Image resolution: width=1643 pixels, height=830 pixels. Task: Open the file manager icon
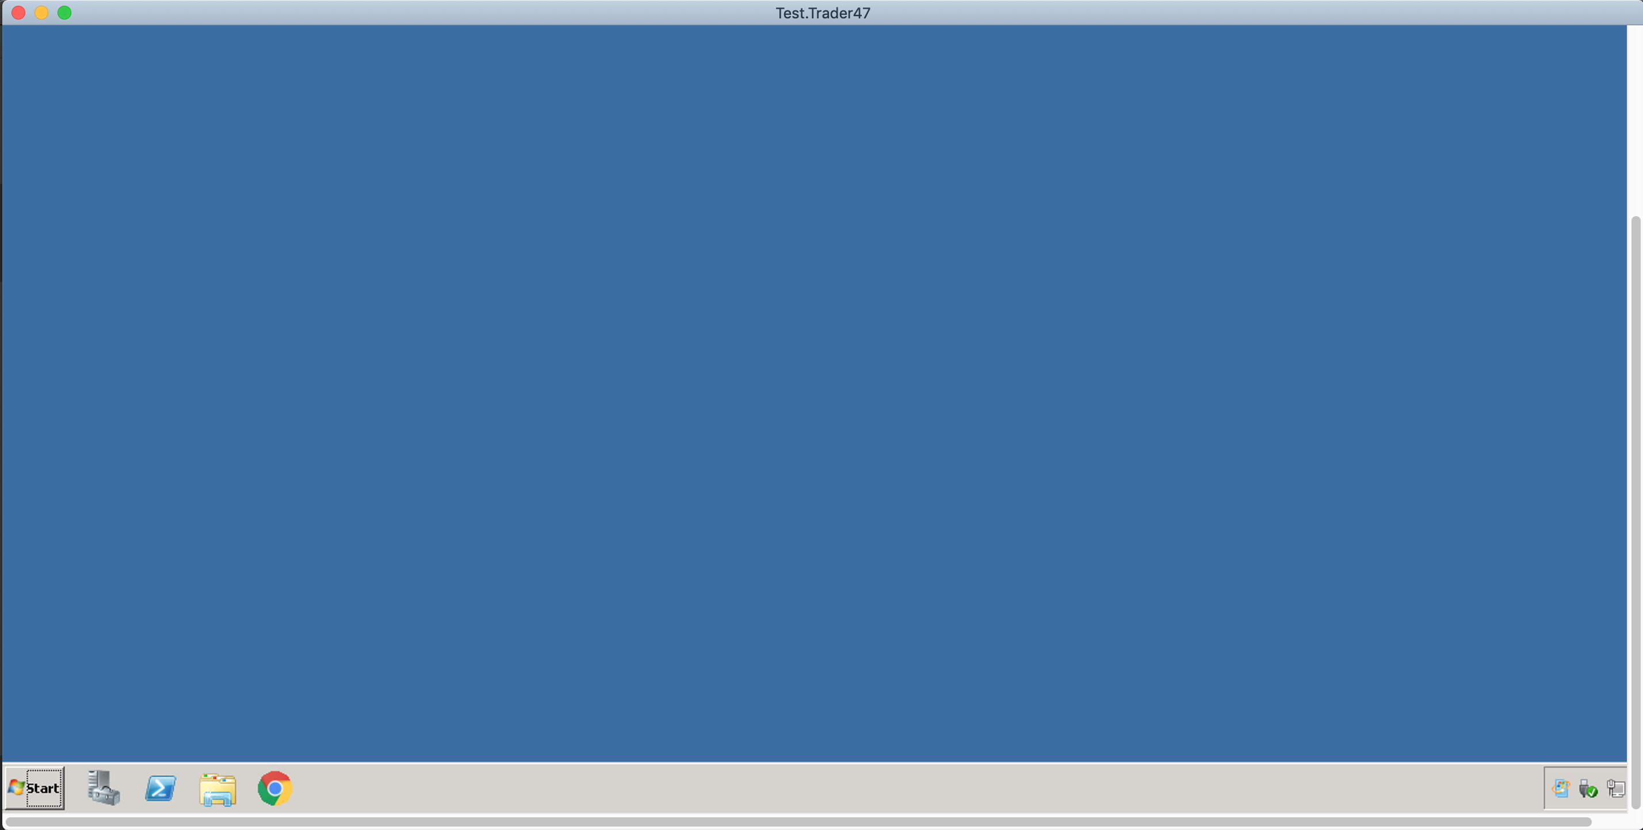coord(218,789)
